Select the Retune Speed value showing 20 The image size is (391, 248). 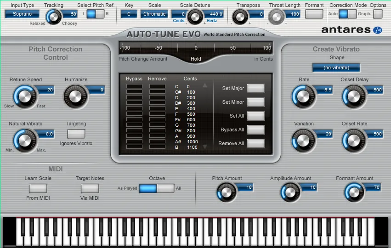46,90
